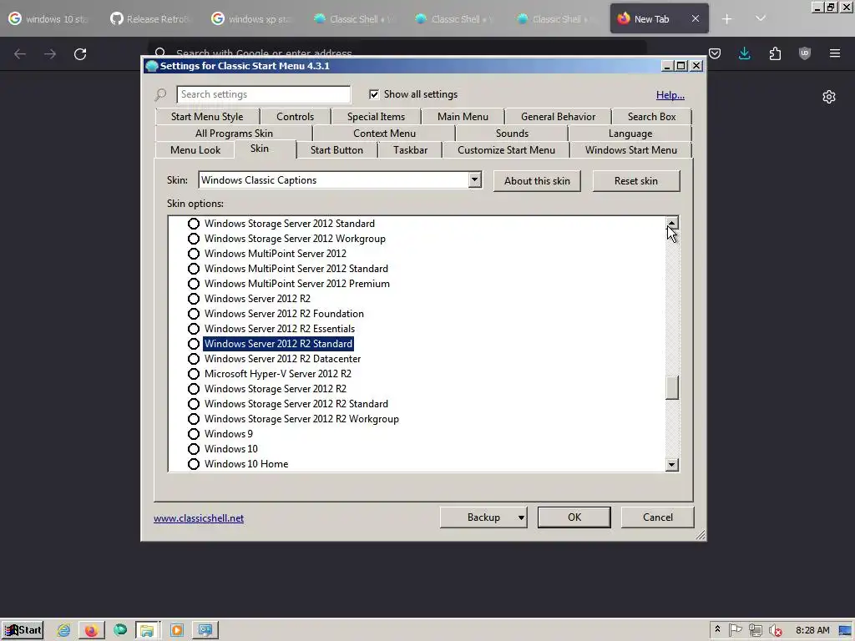Switch to General Behavior tab
Screen dimensions: 855x641
pyautogui.click(x=559, y=117)
